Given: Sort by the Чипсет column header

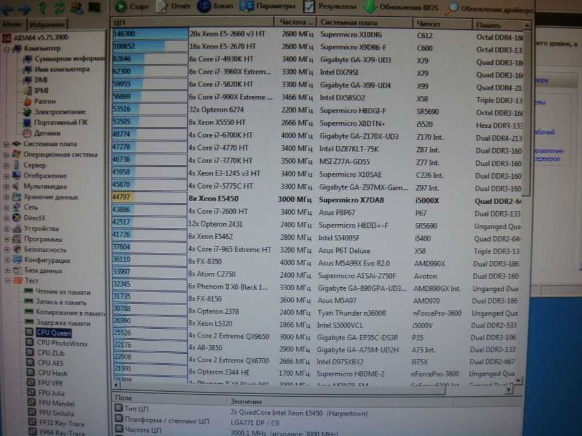Looking at the screenshot, I should tap(442, 24).
